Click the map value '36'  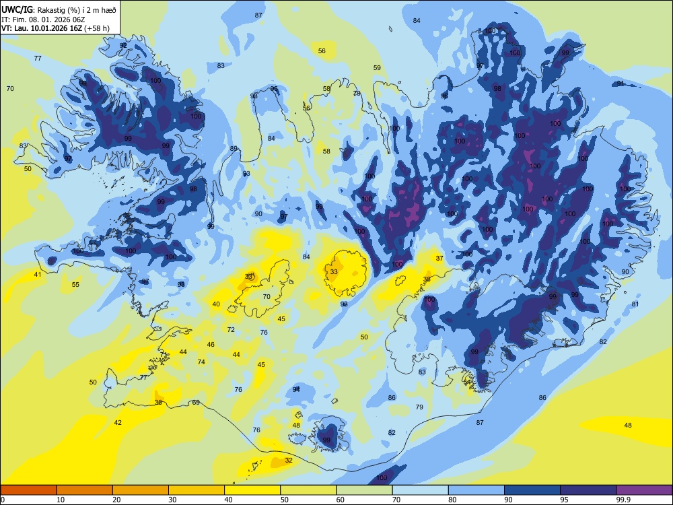(158, 403)
